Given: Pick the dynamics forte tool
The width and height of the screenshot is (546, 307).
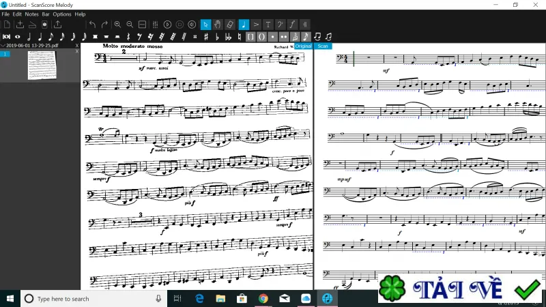Looking at the screenshot, I should [293, 25].
